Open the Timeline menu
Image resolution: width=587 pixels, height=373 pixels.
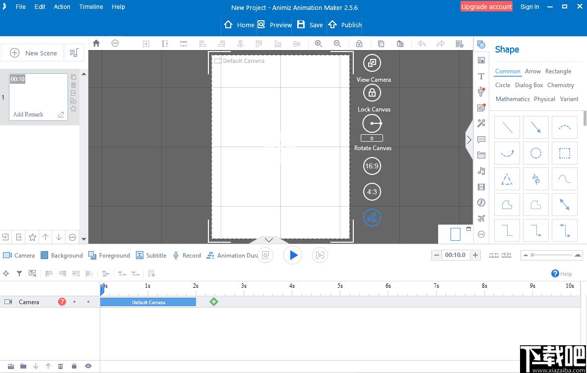pos(91,7)
